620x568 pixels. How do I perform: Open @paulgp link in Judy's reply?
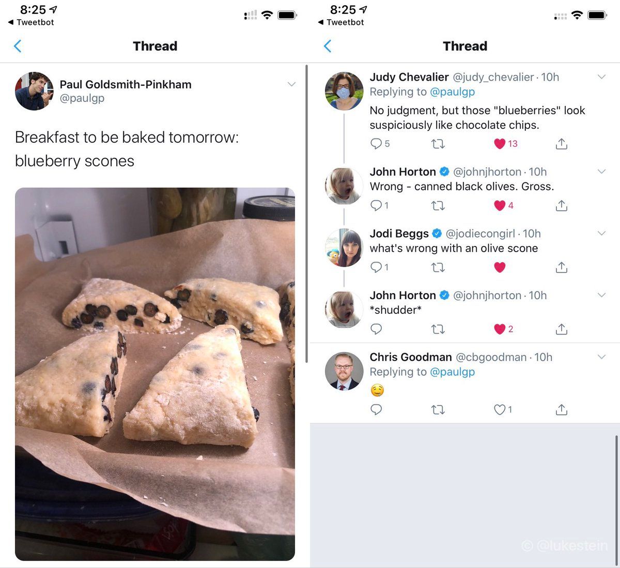click(452, 92)
